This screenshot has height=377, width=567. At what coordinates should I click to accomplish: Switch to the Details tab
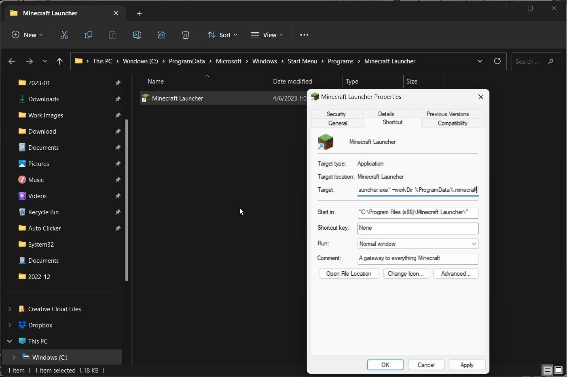click(386, 114)
